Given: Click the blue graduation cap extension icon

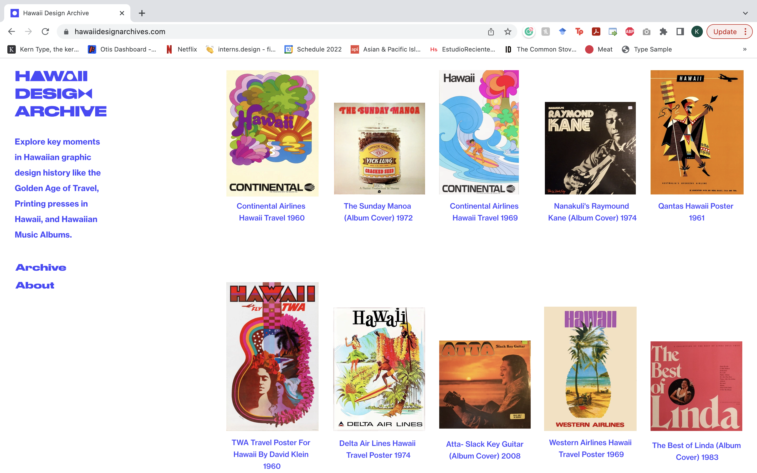Looking at the screenshot, I should pyautogui.click(x=562, y=32).
